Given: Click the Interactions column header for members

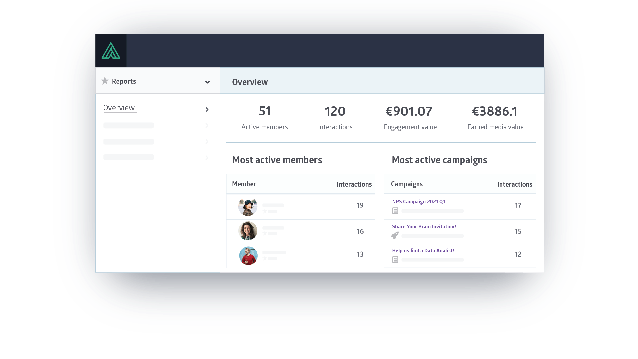Looking at the screenshot, I should point(354,184).
